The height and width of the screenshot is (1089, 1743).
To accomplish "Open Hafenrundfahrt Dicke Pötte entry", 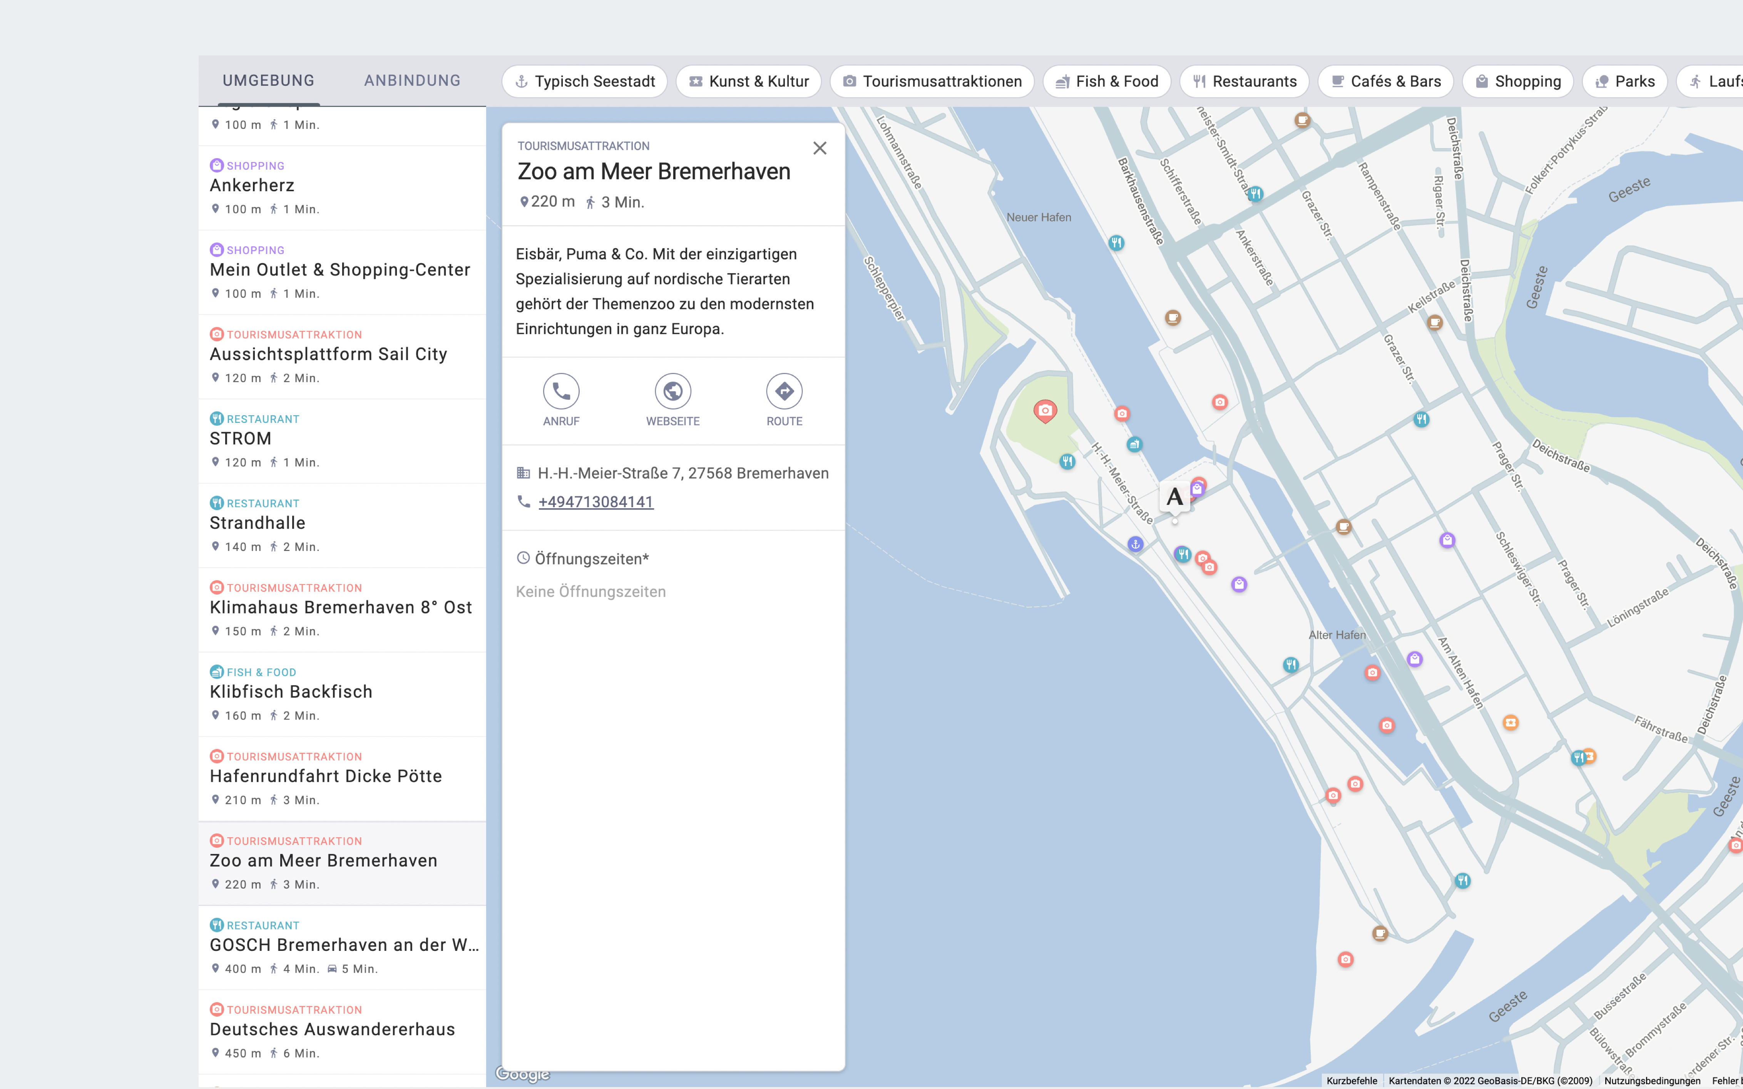I will click(x=342, y=778).
